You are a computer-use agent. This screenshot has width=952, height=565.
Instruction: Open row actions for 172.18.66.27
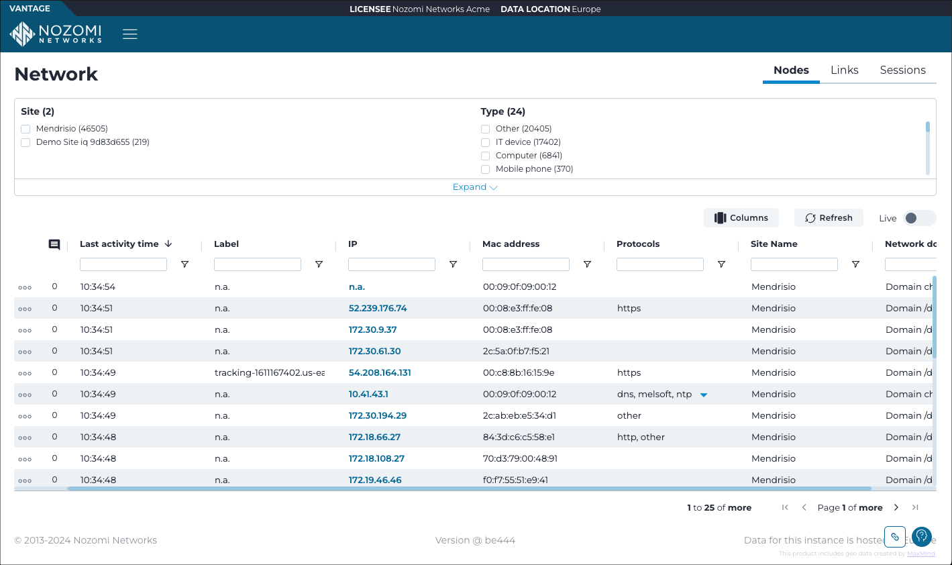[x=25, y=438]
